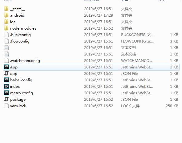Click the first unnamed text document icon

(6, 48)
